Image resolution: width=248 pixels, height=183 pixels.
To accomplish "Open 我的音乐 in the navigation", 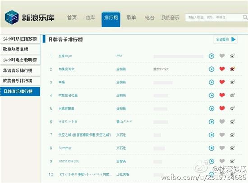I will pyautogui.click(x=170, y=18).
